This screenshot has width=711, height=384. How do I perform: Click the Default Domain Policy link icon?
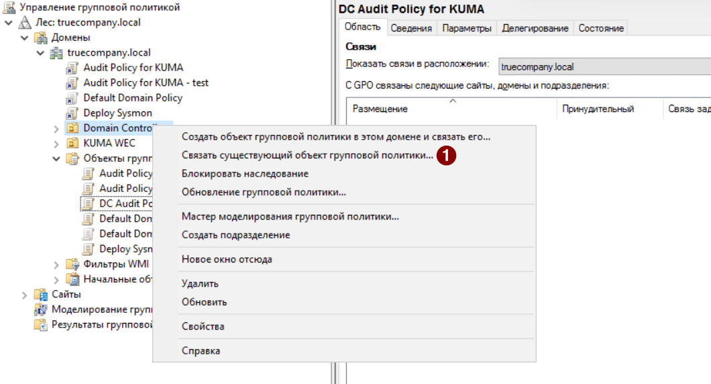72,98
